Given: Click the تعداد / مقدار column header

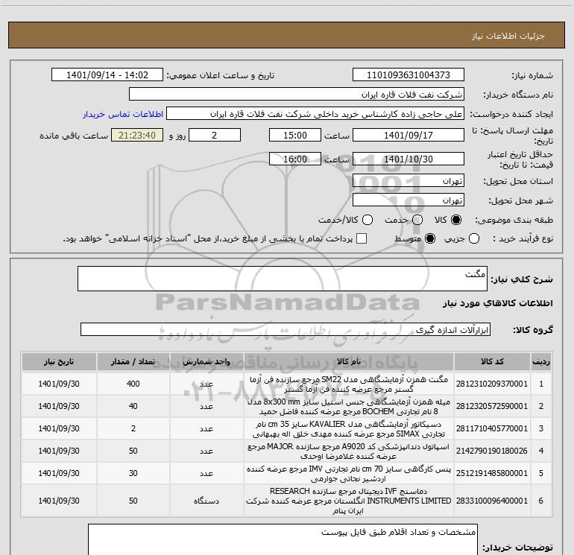Looking at the screenshot, I should pyautogui.click(x=133, y=362).
